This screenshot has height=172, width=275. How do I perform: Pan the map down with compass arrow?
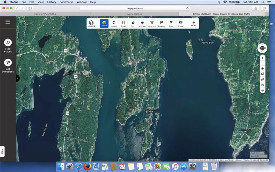point(262,51)
